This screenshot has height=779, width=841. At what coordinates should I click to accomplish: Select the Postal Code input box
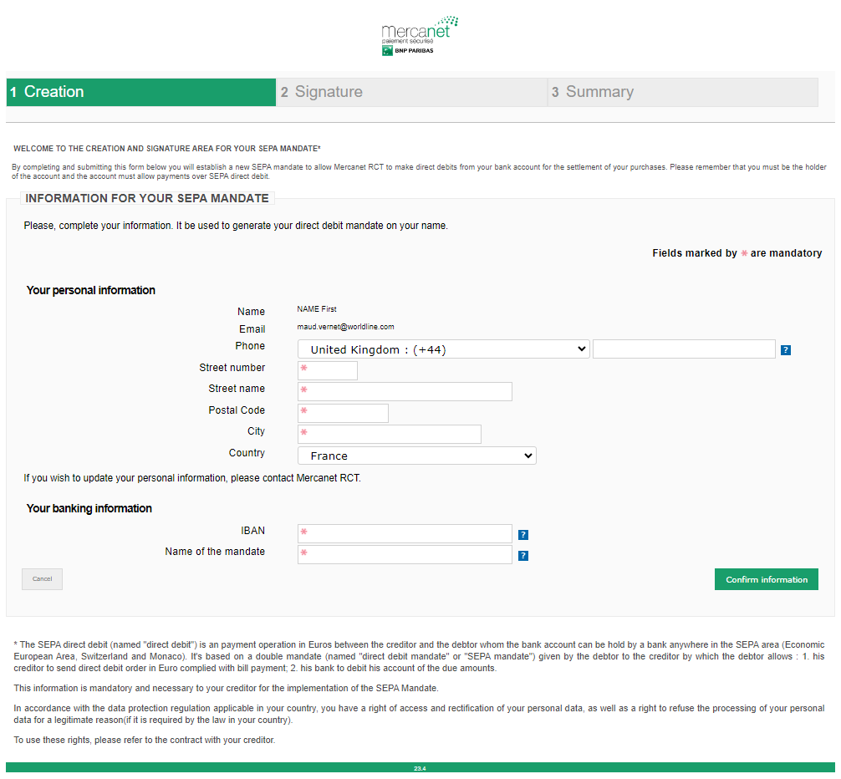tap(343, 413)
